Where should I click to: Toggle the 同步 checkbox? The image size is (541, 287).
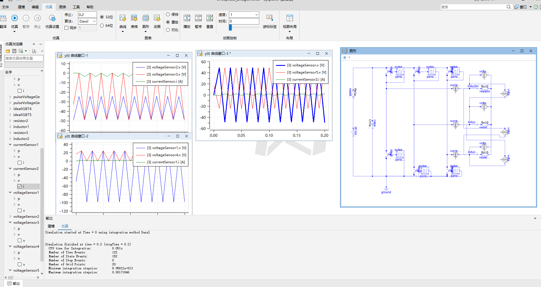pyautogui.click(x=67, y=28)
